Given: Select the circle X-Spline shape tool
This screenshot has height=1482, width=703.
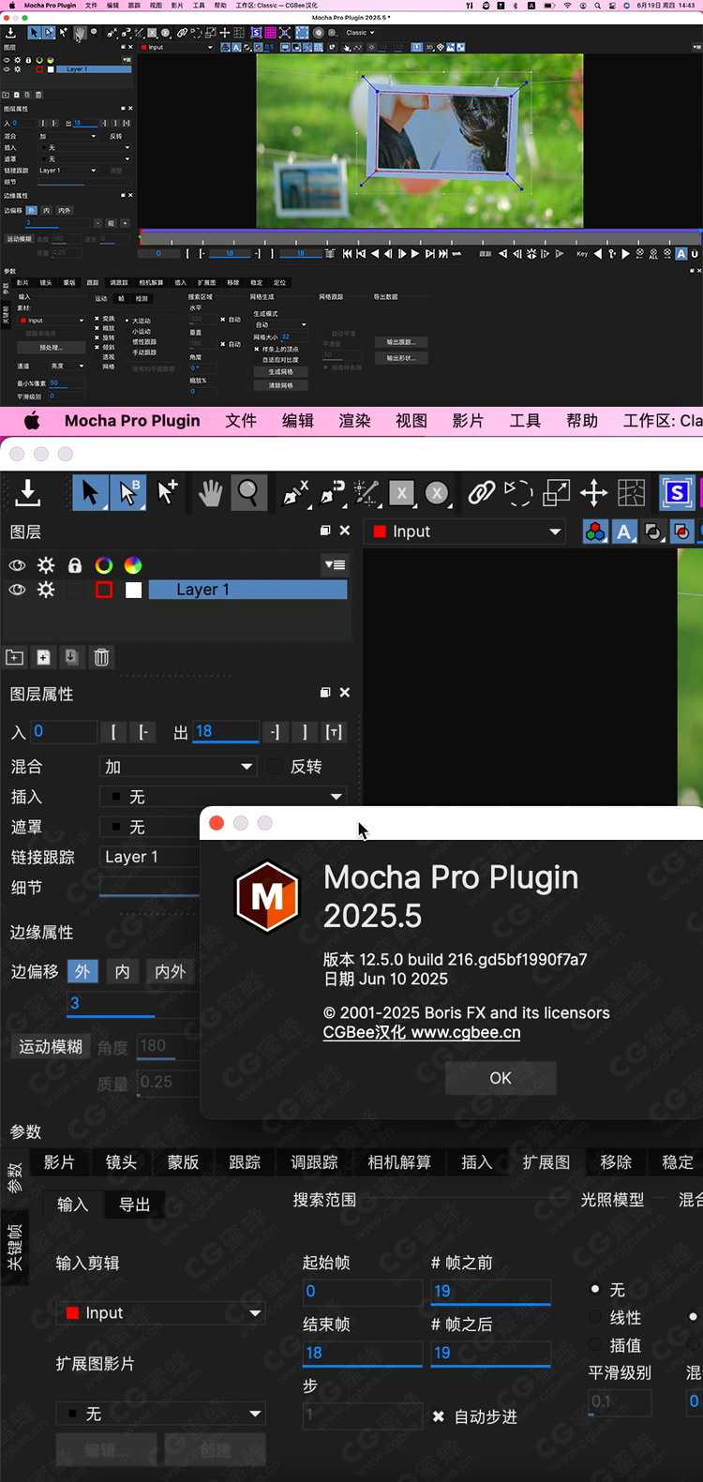Looking at the screenshot, I should 437,493.
